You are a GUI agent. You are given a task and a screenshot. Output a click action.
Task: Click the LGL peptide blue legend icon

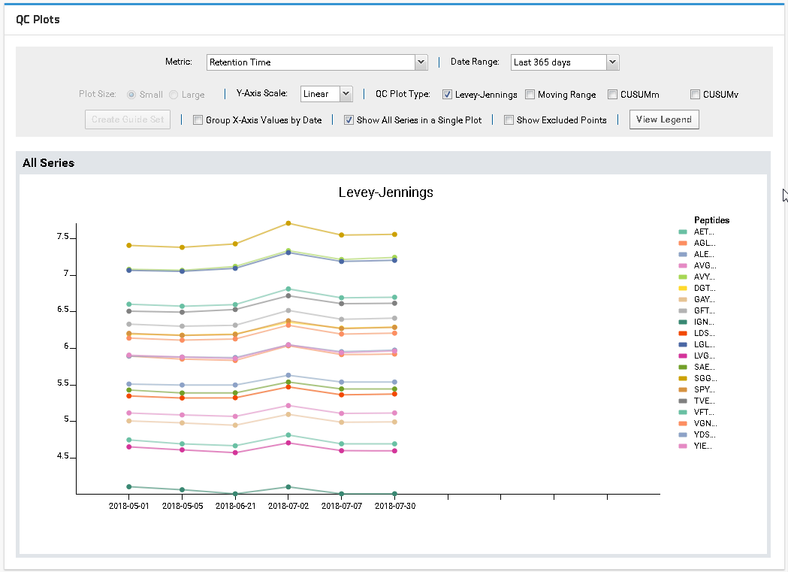[683, 345]
